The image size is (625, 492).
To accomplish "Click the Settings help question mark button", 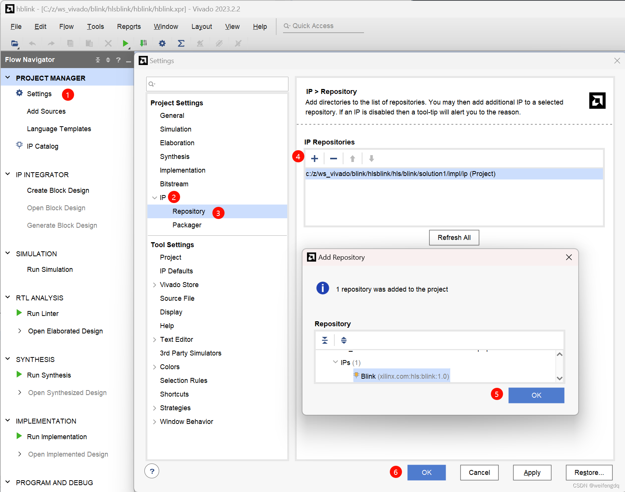I will tap(152, 471).
